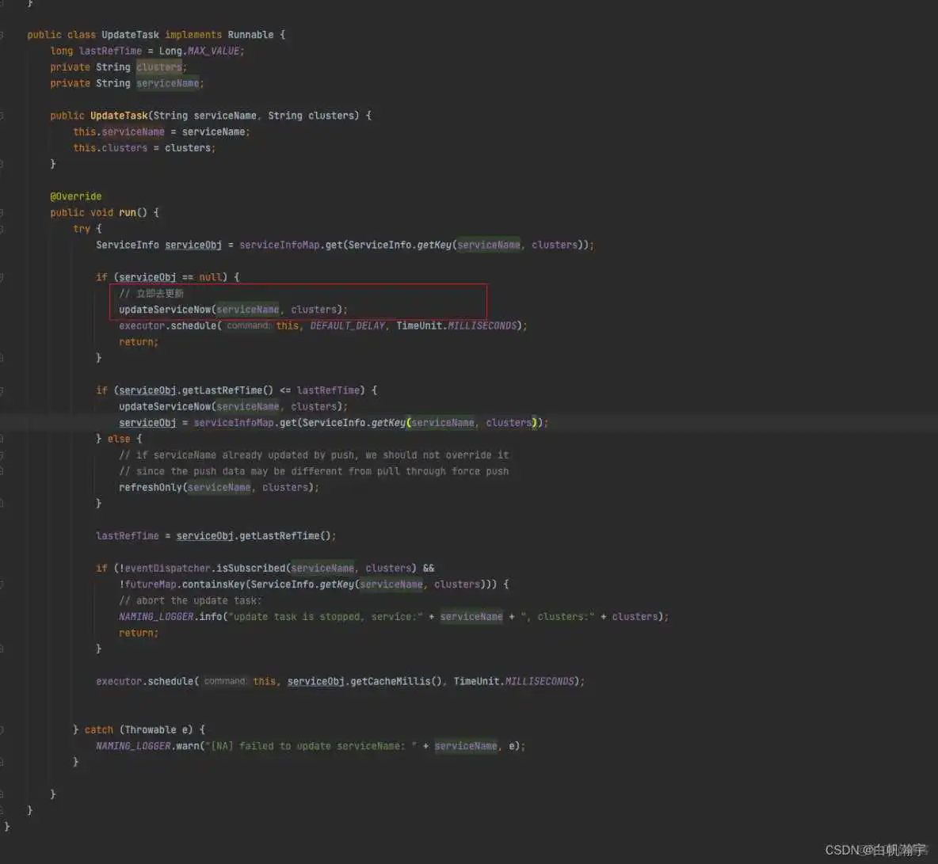The image size is (938, 864).
Task: Click the serviceObj == null condition
Action: coord(170,277)
